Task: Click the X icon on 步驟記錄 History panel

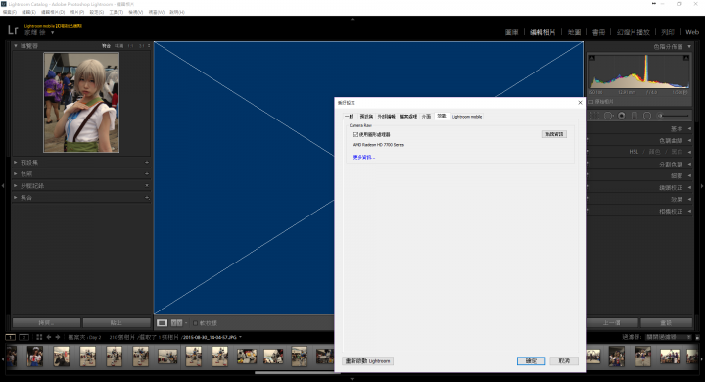Action: [147, 185]
